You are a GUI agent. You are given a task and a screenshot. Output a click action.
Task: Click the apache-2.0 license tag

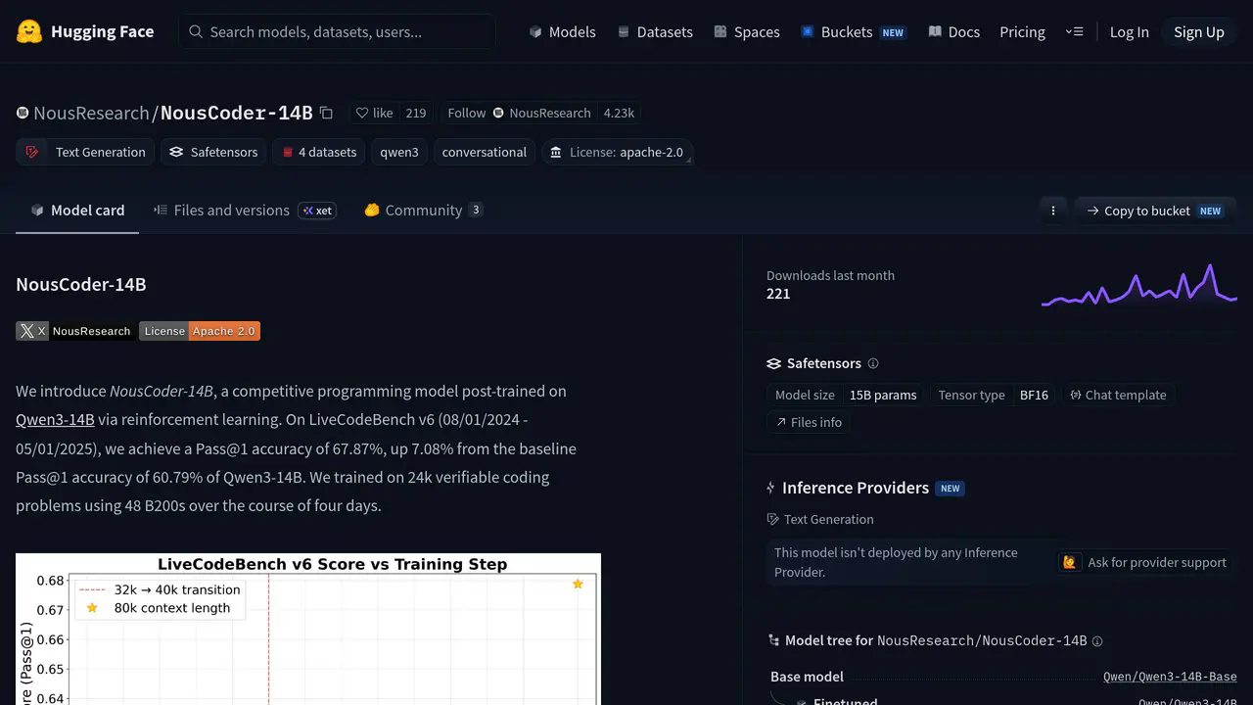click(x=618, y=152)
